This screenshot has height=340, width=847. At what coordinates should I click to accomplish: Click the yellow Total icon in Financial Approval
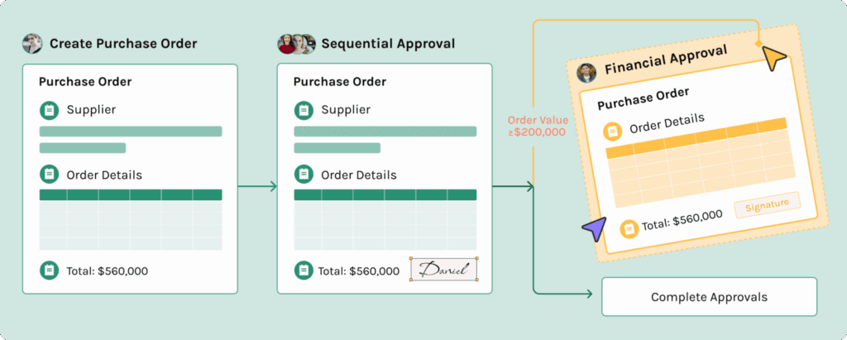tap(629, 227)
